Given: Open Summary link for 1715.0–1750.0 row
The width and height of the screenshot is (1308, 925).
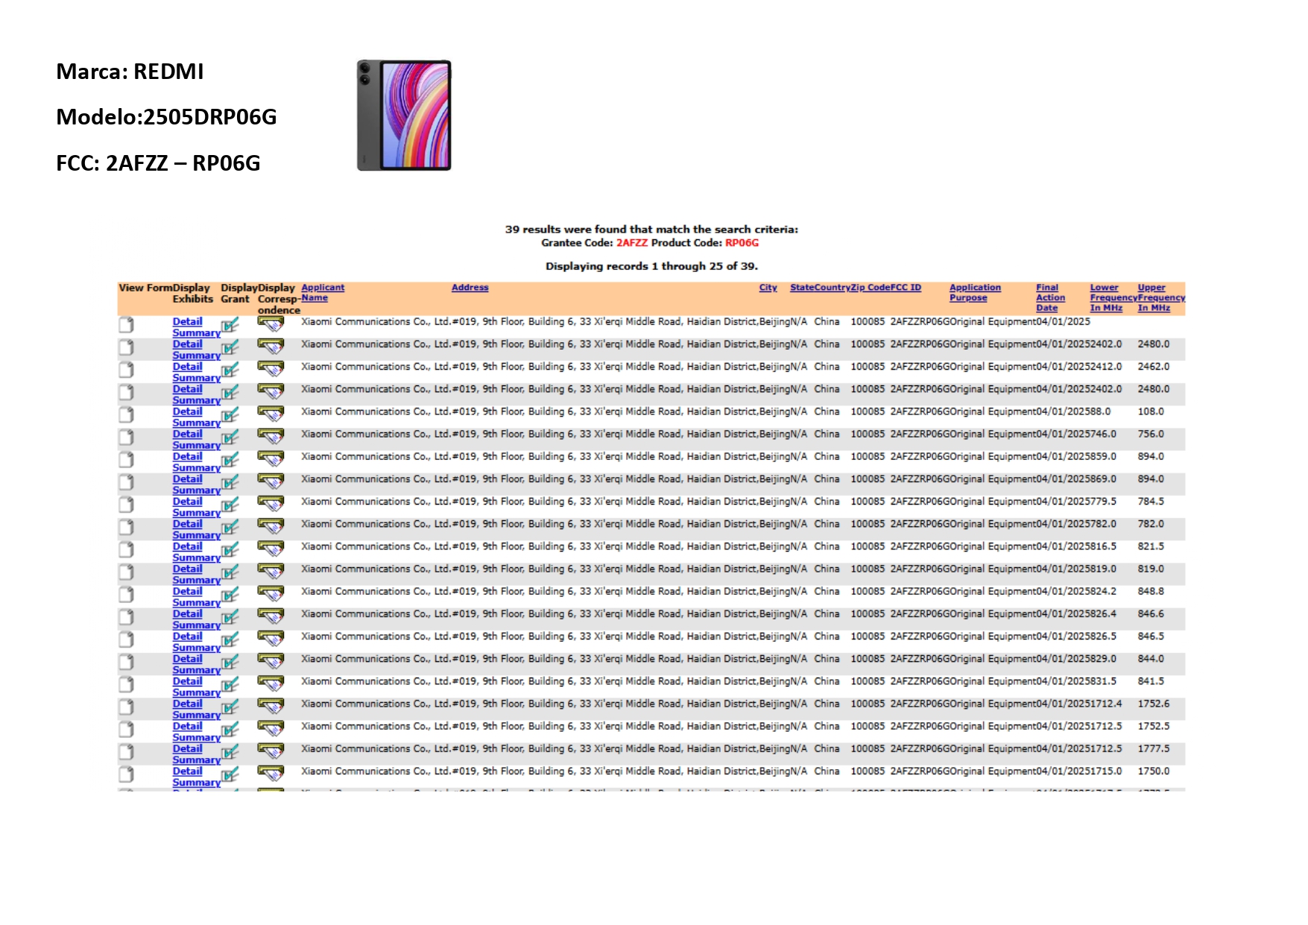Looking at the screenshot, I should (x=197, y=783).
